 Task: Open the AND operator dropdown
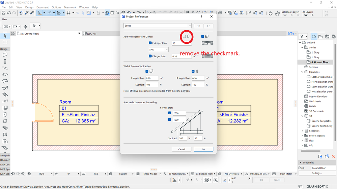point(159,49)
